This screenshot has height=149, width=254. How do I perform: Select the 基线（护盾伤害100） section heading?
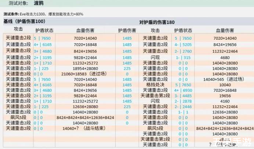[25, 21]
